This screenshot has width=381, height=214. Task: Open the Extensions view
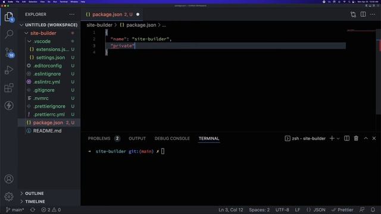9,88
